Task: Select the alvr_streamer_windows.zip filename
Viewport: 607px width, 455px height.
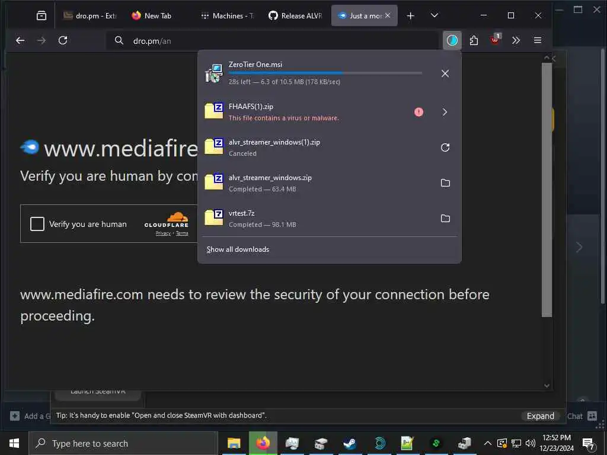Action: pos(270,178)
